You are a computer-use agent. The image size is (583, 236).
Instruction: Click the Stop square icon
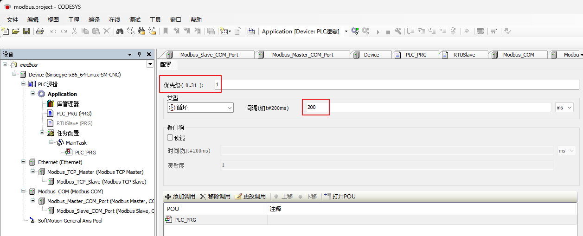(388, 32)
